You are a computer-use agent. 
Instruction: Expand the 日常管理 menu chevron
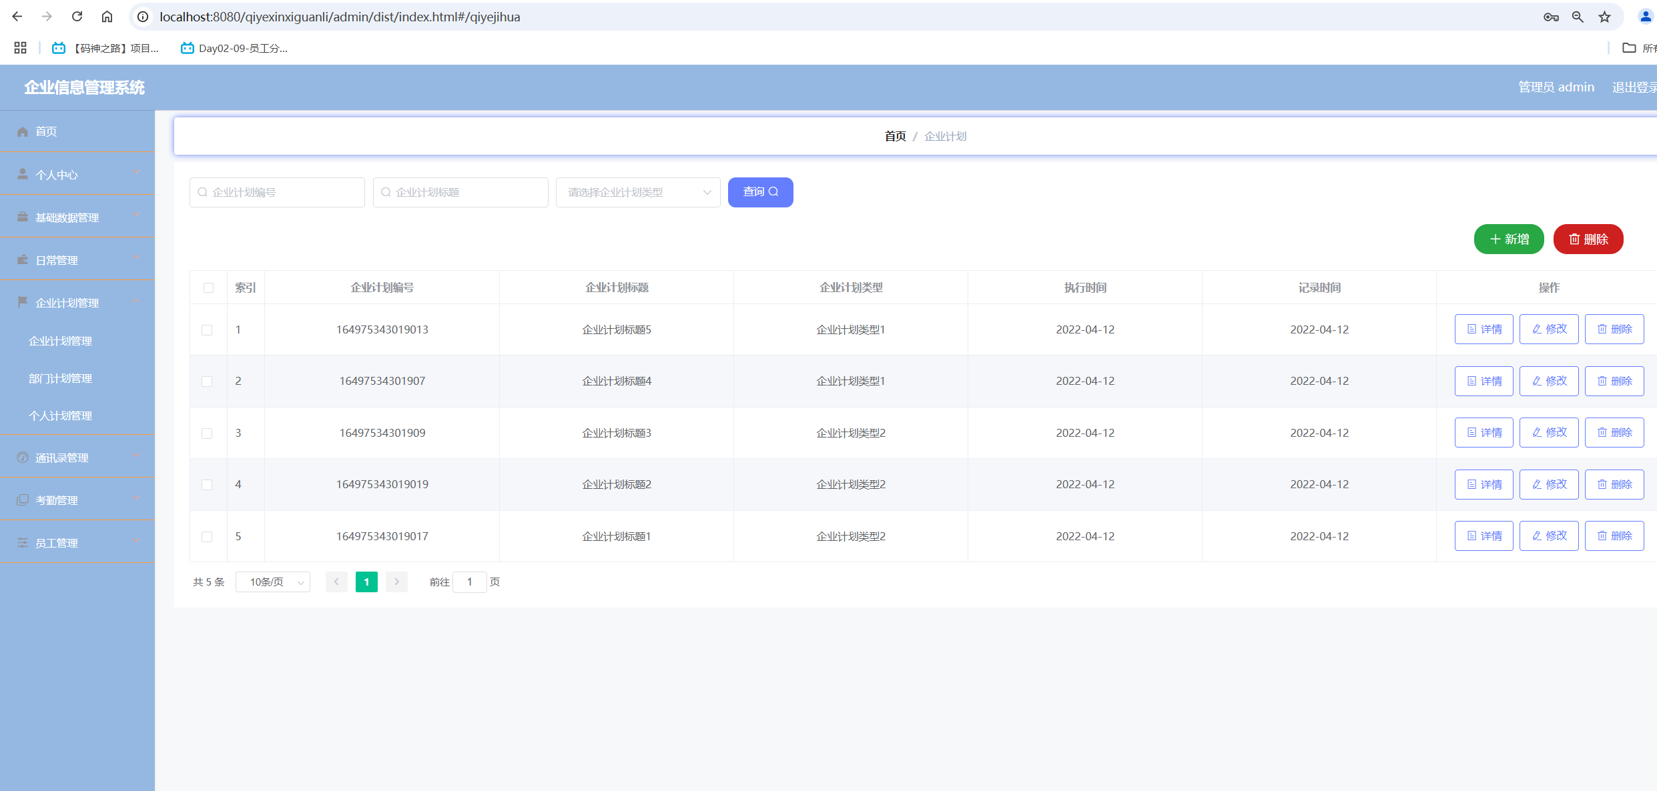click(136, 258)
